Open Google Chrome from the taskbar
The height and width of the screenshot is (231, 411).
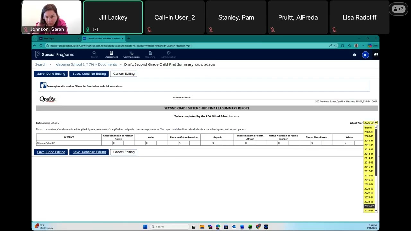pyautogui.click(x=258, y=227)
